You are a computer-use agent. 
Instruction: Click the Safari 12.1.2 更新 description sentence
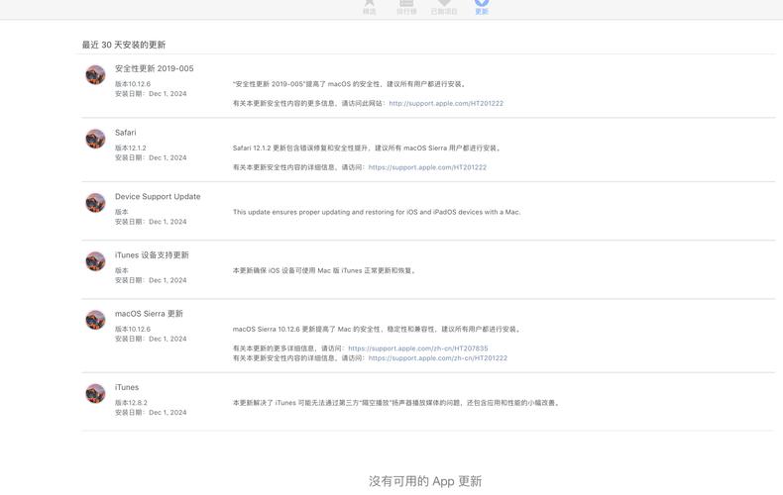pyautogui.click(x=367, y=148)
